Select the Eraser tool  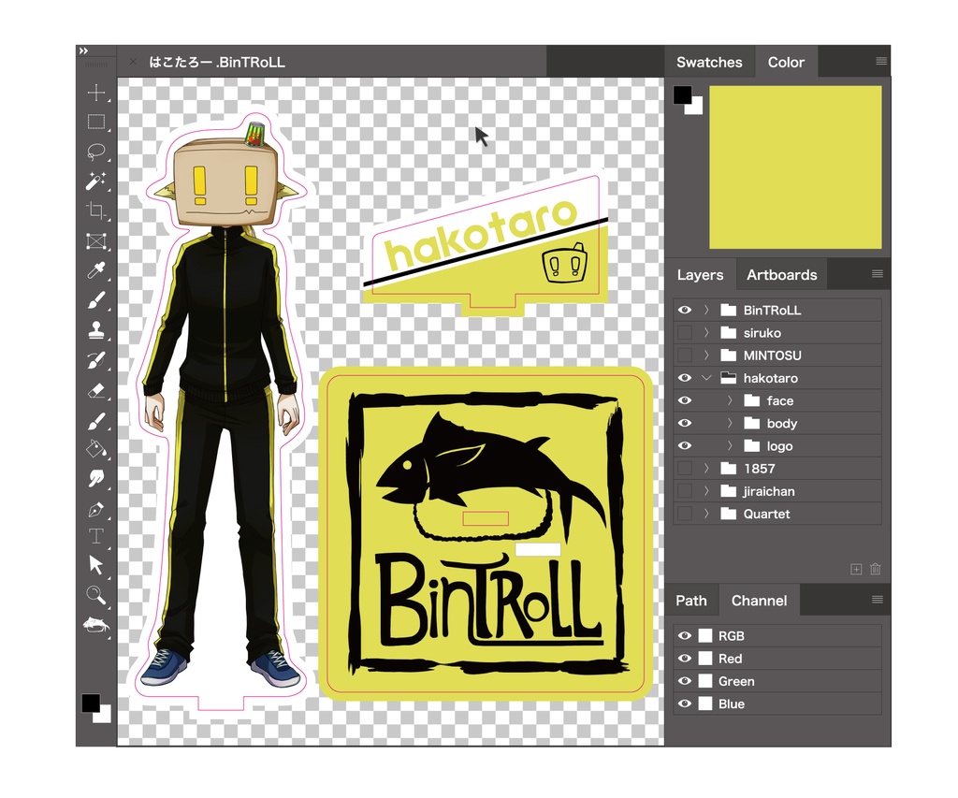click(x=95, y=391)
